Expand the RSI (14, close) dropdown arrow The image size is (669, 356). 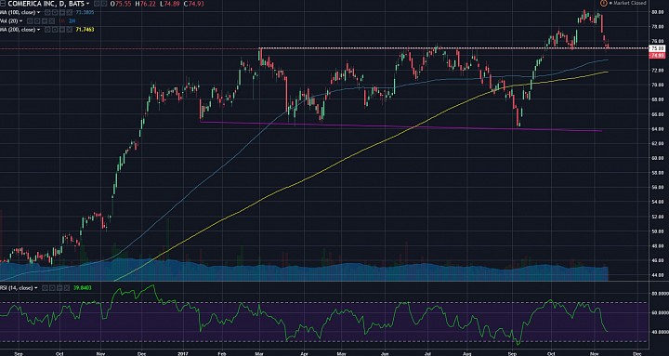pos(36,288)
